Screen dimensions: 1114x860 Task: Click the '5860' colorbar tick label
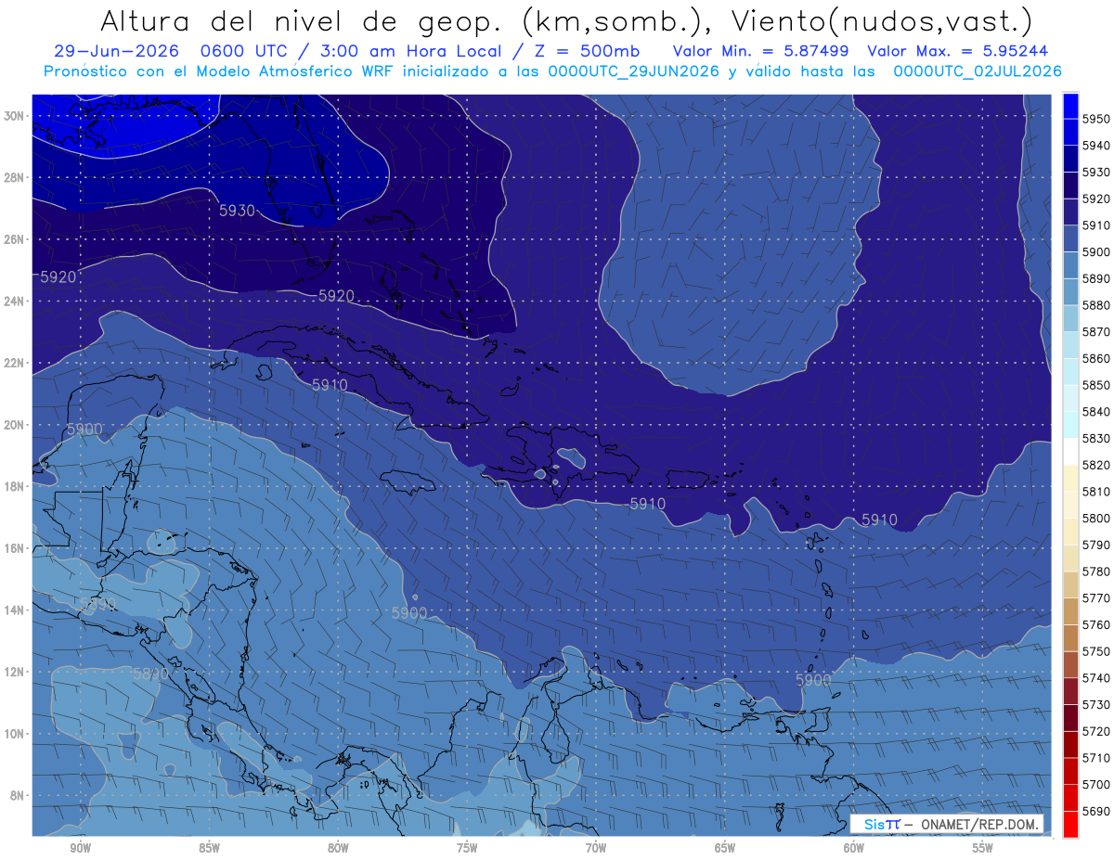pos(1096,358)
